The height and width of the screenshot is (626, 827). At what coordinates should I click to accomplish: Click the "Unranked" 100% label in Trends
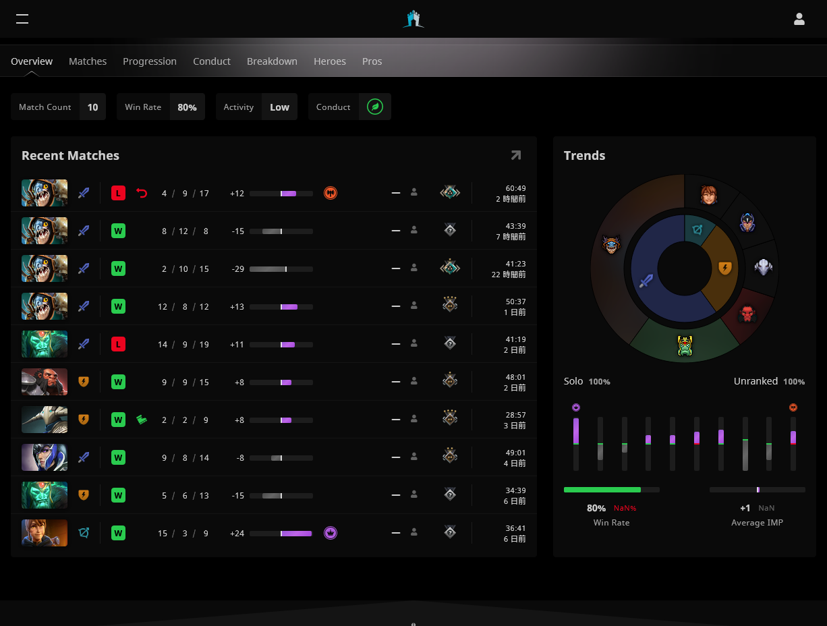coord(769,381)
